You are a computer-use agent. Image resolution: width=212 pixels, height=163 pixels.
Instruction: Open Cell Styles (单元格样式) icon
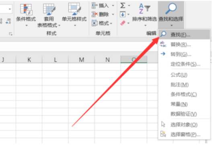74,9
